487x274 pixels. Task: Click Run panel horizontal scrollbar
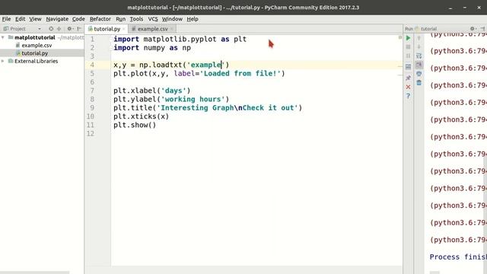(434, 272)
